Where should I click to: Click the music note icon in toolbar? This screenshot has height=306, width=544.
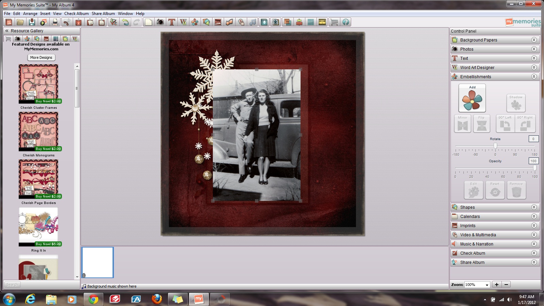pos(253,22)
